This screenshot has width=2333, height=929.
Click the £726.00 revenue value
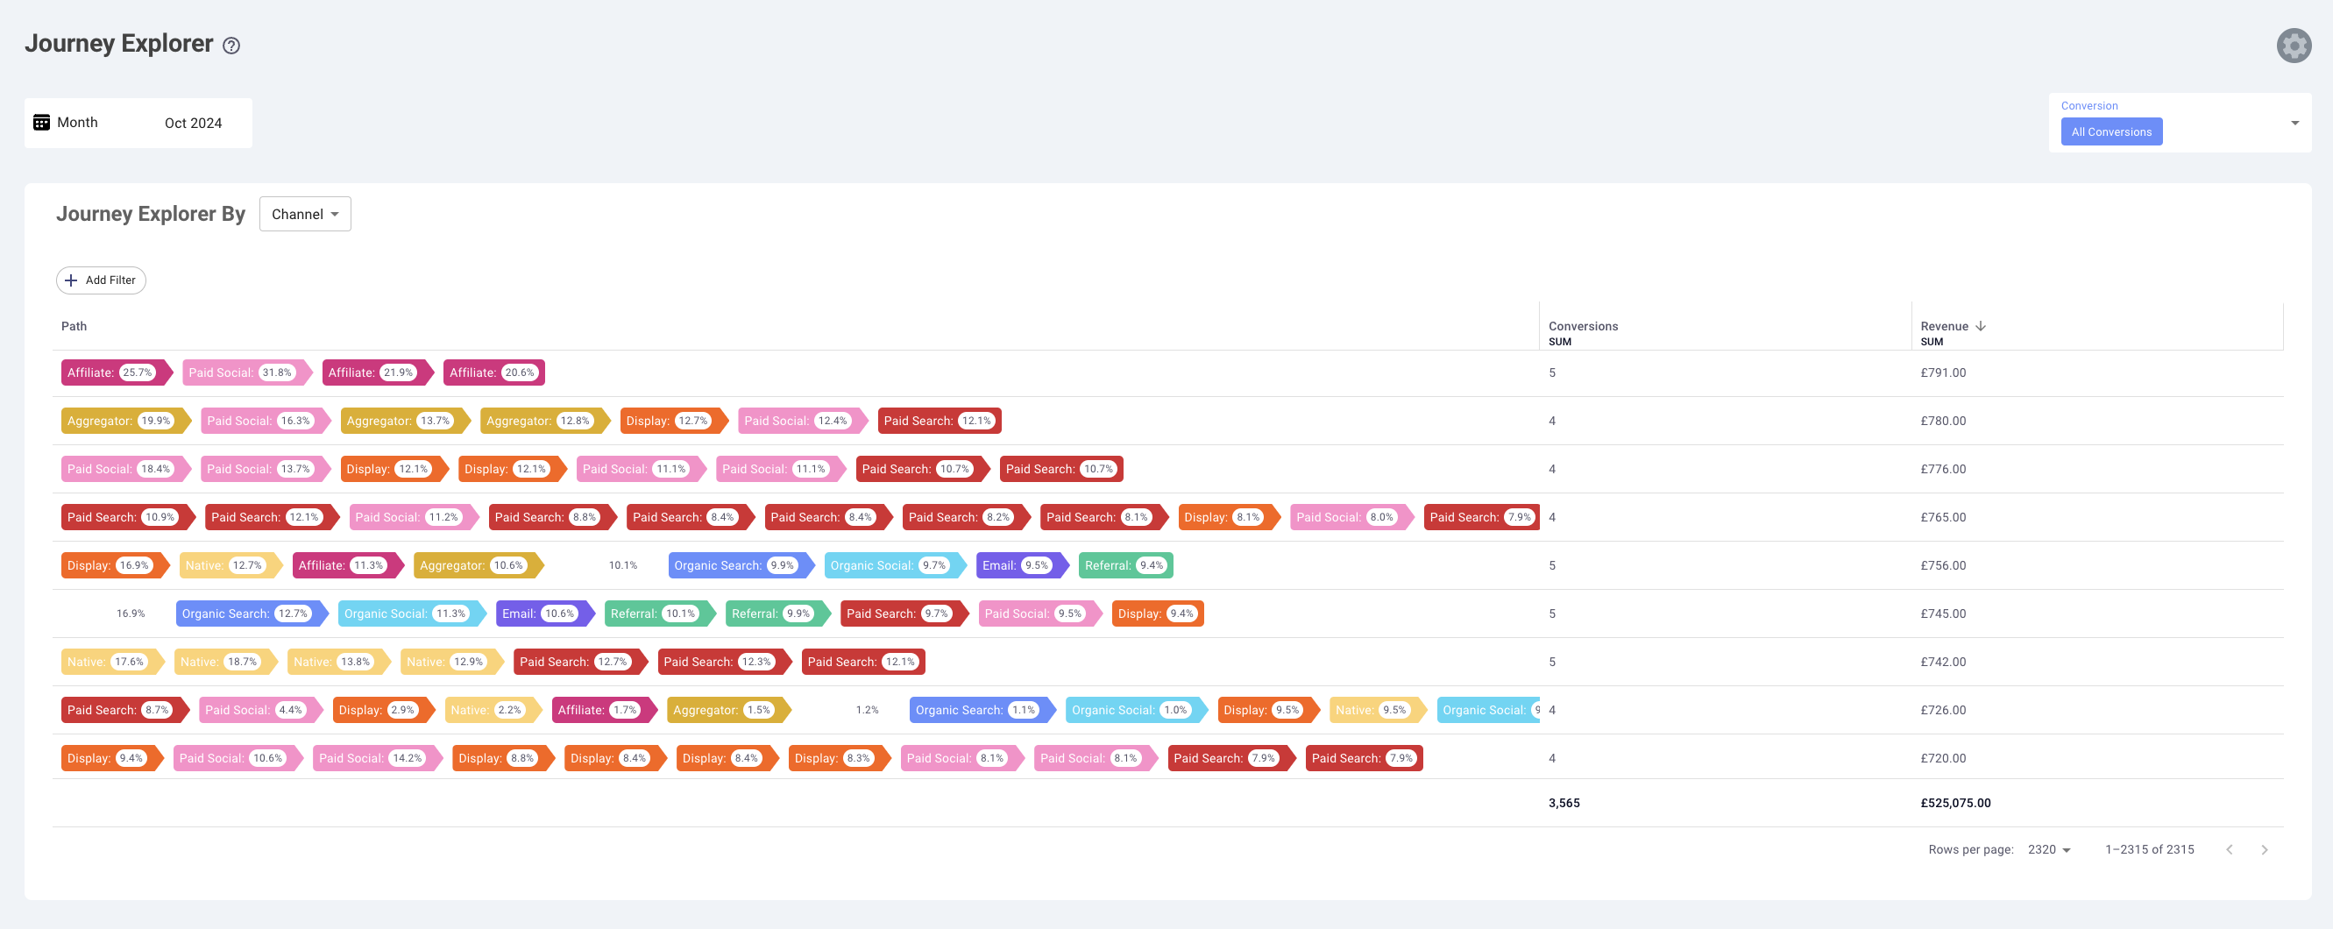(x=1943, y=710)
